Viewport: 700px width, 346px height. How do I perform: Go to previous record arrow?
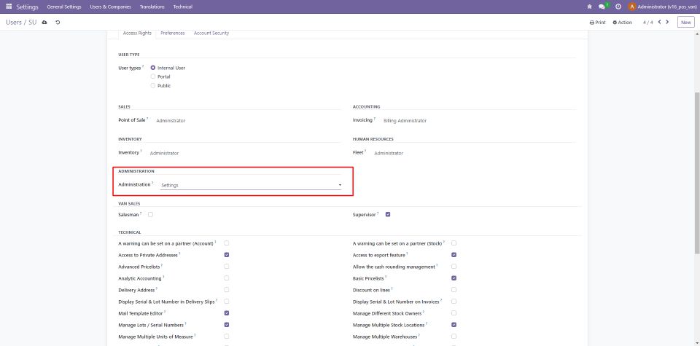pos(659,22)
